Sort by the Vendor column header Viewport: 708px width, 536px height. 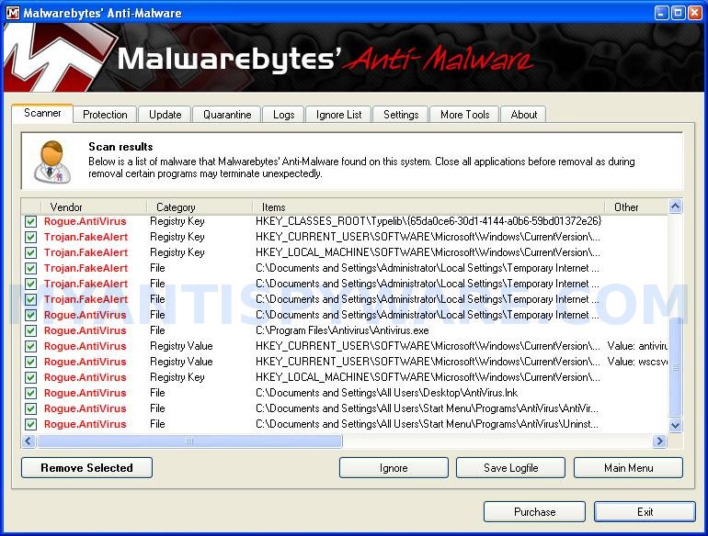pyautogui.click(x=94, y=207)
